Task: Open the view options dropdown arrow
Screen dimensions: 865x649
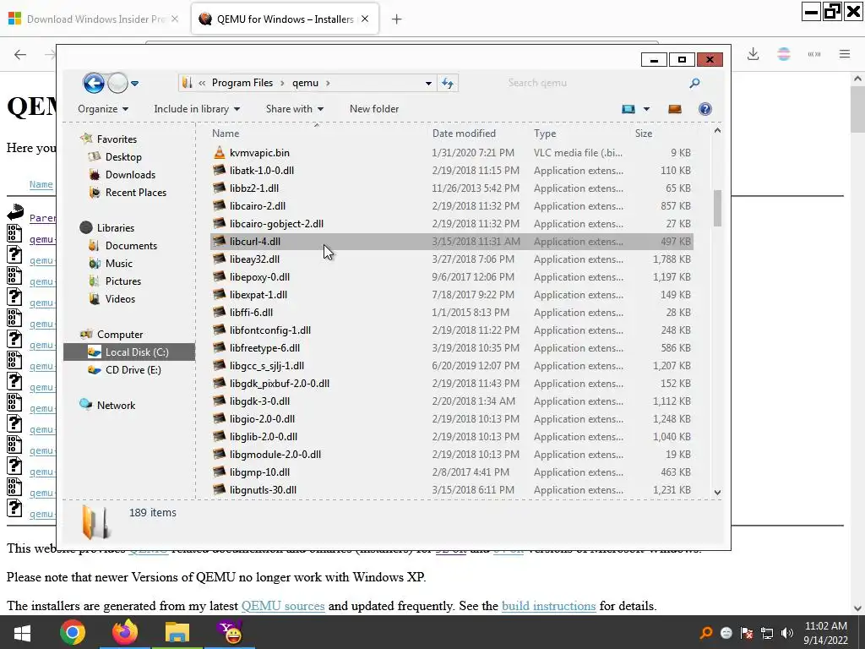Action: tap(646, 109)
